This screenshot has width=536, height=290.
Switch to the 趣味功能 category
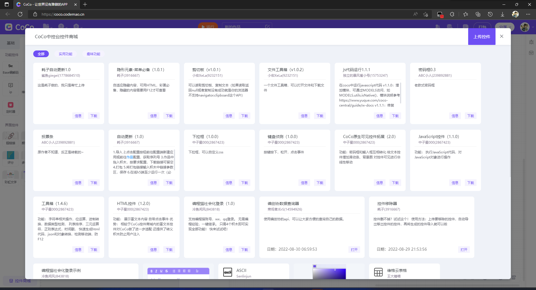pos(94,54)
